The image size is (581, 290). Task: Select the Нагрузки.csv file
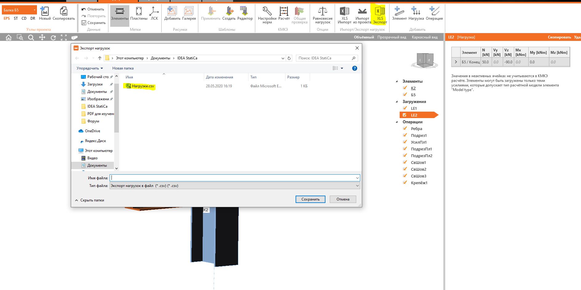(143, 86)
